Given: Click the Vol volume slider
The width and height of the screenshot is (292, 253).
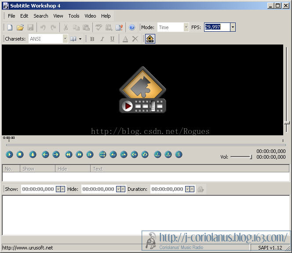Looking at the screenshot, I should pyautogui.click(x=241, y=157).
